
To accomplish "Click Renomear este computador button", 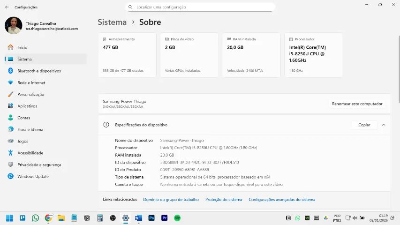I will (x=357, y=104).
